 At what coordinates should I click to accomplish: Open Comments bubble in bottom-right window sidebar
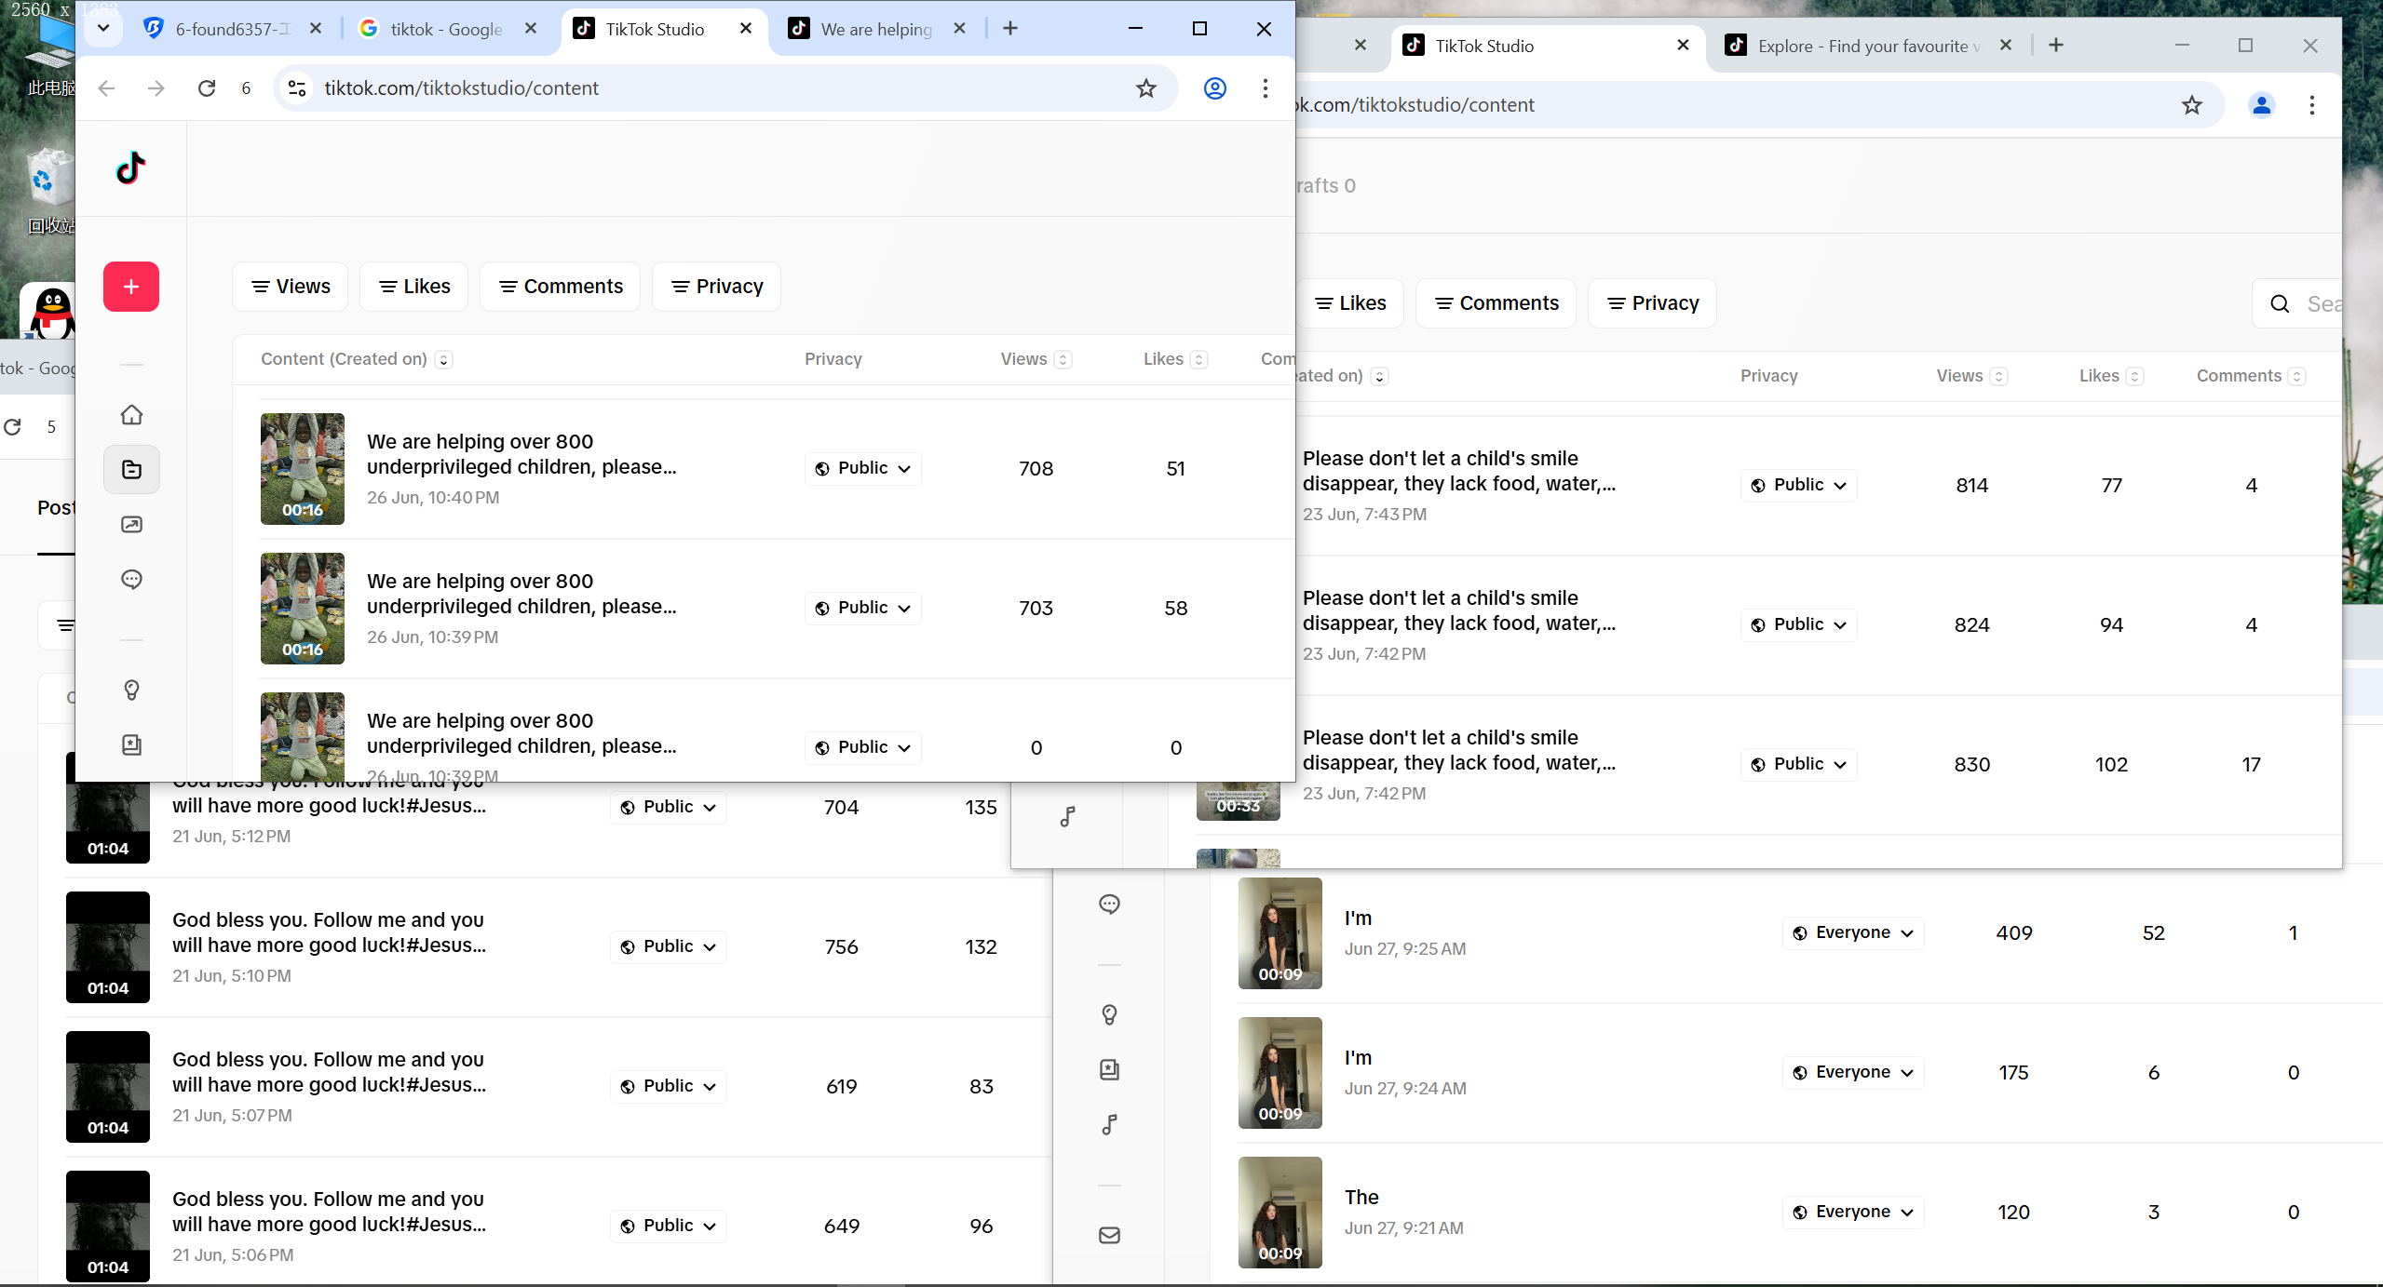tap(1109, 904)
